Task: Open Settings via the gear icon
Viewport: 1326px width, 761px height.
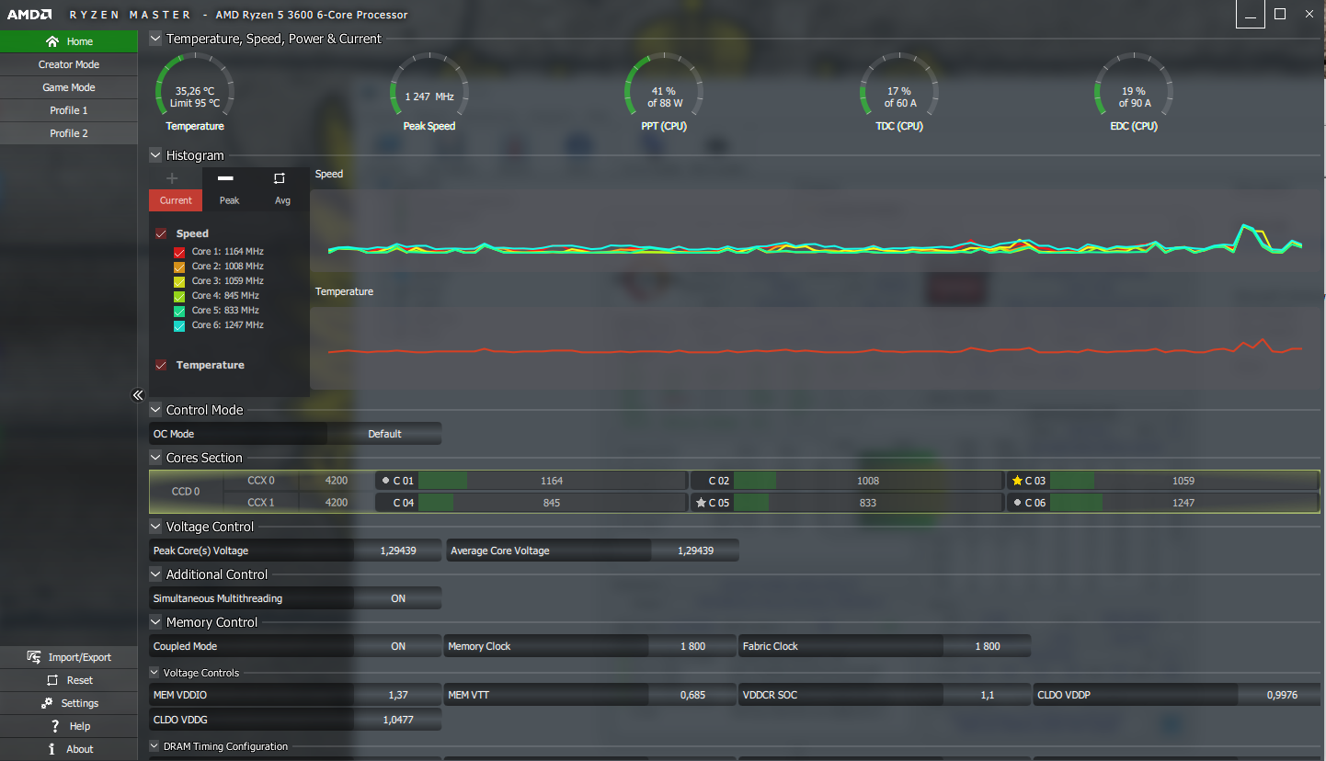Action: tap(47, 703)
